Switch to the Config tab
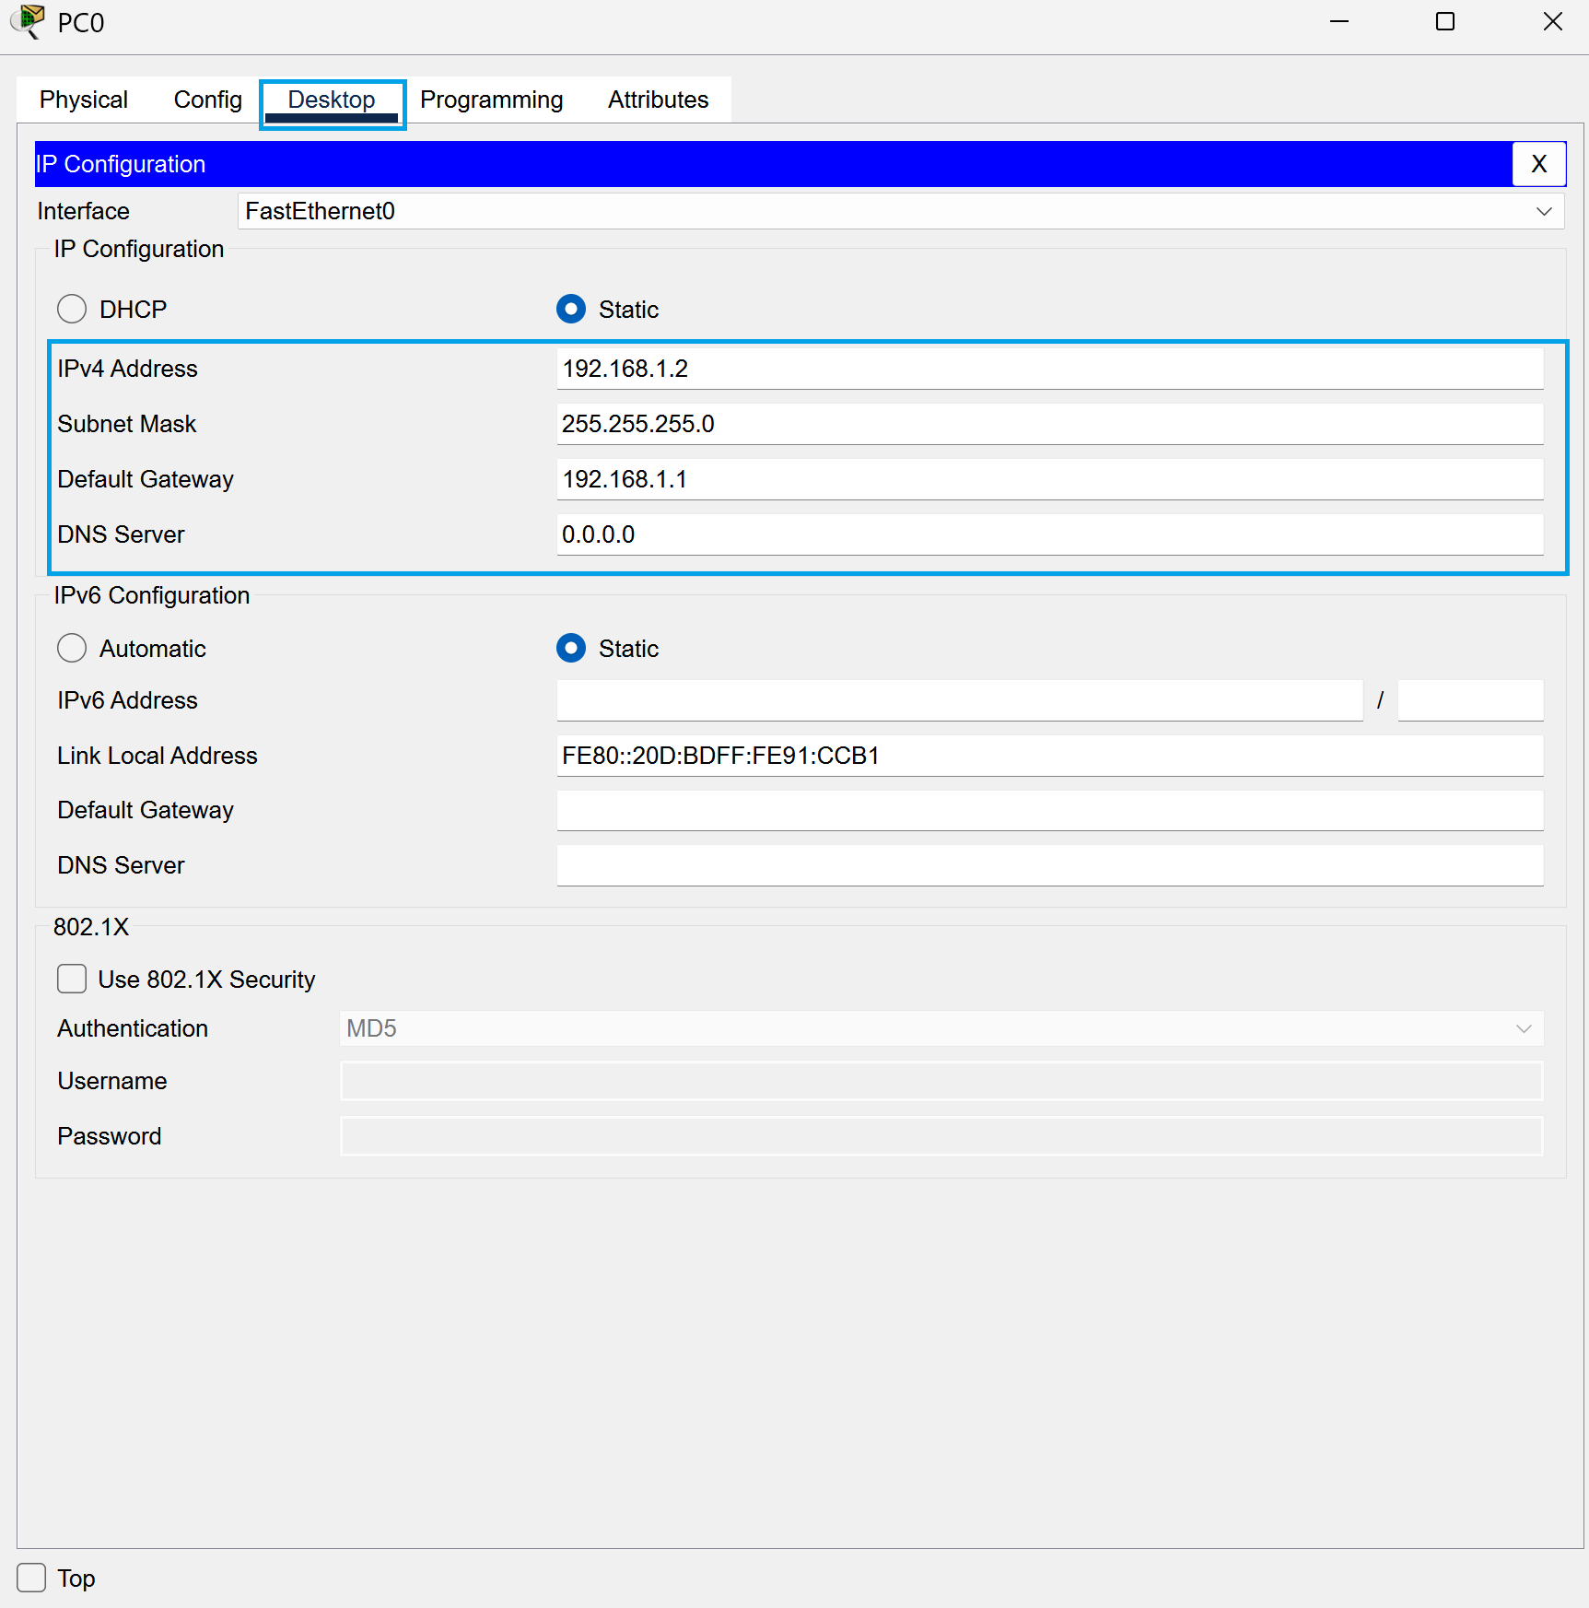 [207, 100]
